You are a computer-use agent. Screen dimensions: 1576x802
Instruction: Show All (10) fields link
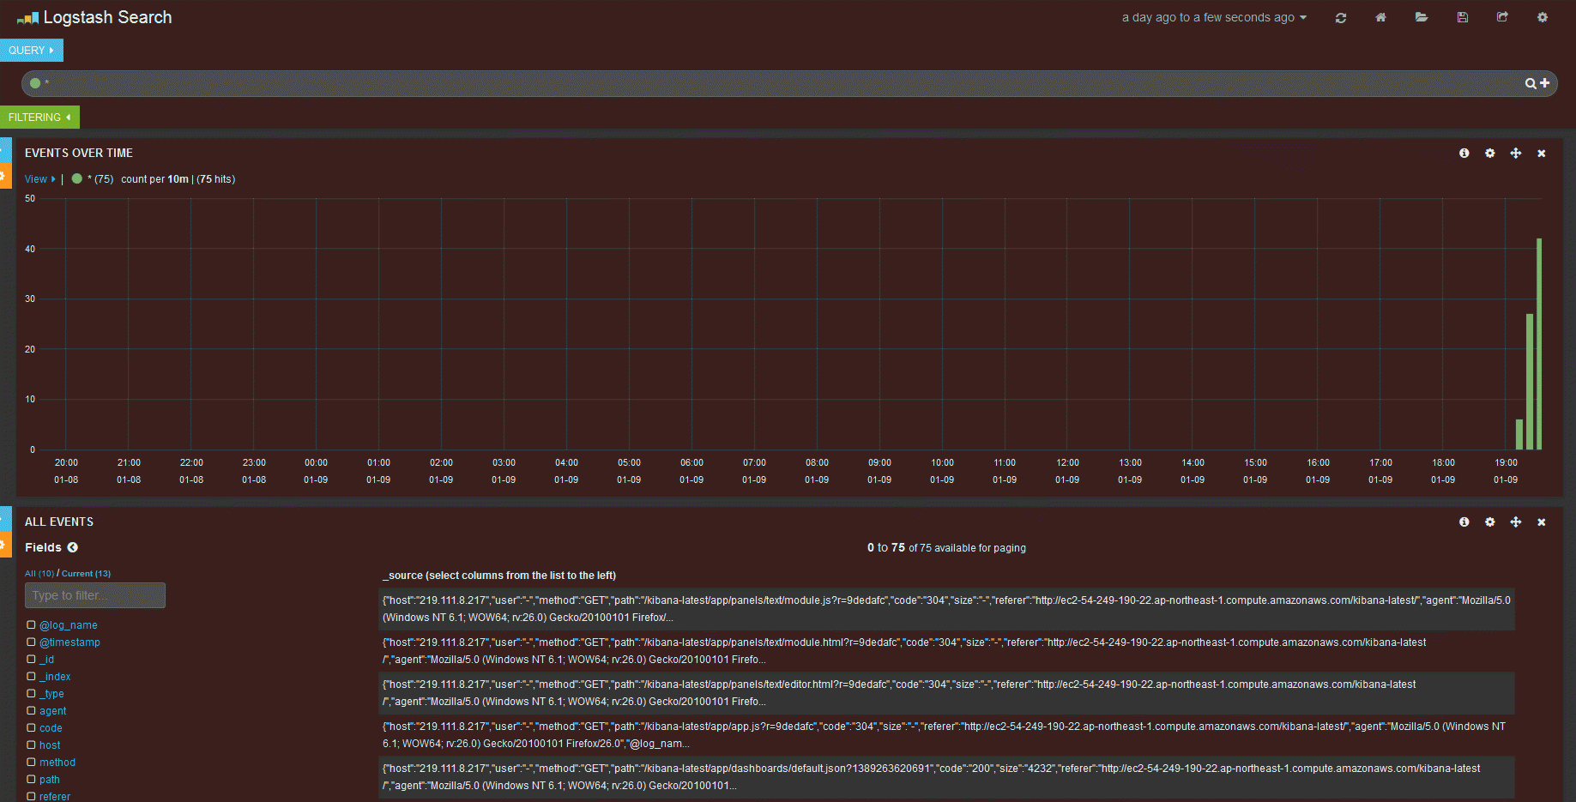coord(39,574)
